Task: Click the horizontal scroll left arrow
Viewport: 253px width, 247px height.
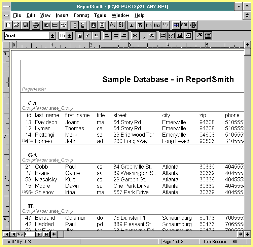Action: pos(54,234)
